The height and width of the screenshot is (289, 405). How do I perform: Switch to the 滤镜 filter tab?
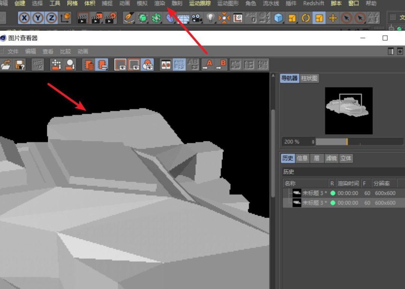[x=331, y=158]
